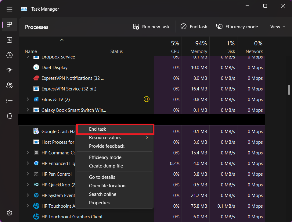Open the Users sidebar tab

[x=9, y=85]
